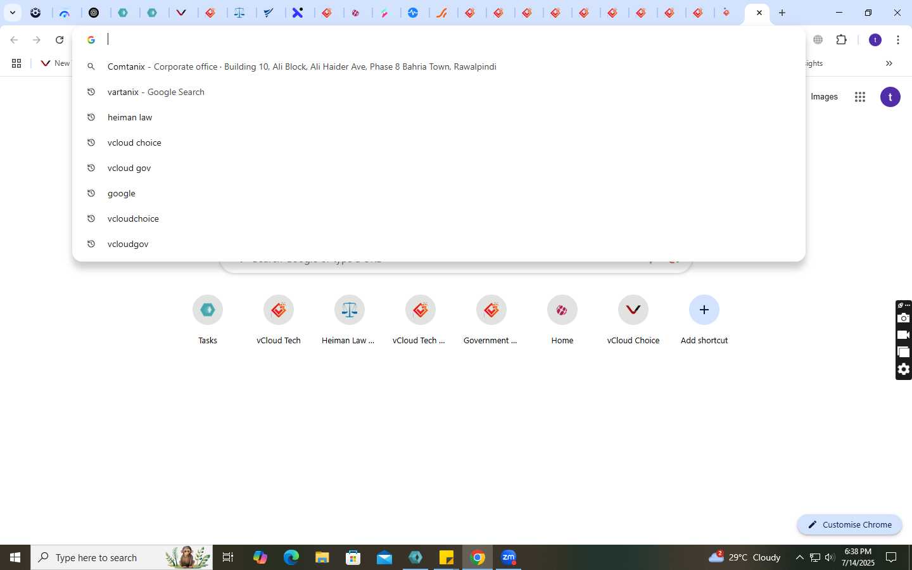Open the Tasks shortcut
Image resolution: width=912 pixels, height=570 pixels.
coord(208,320)
